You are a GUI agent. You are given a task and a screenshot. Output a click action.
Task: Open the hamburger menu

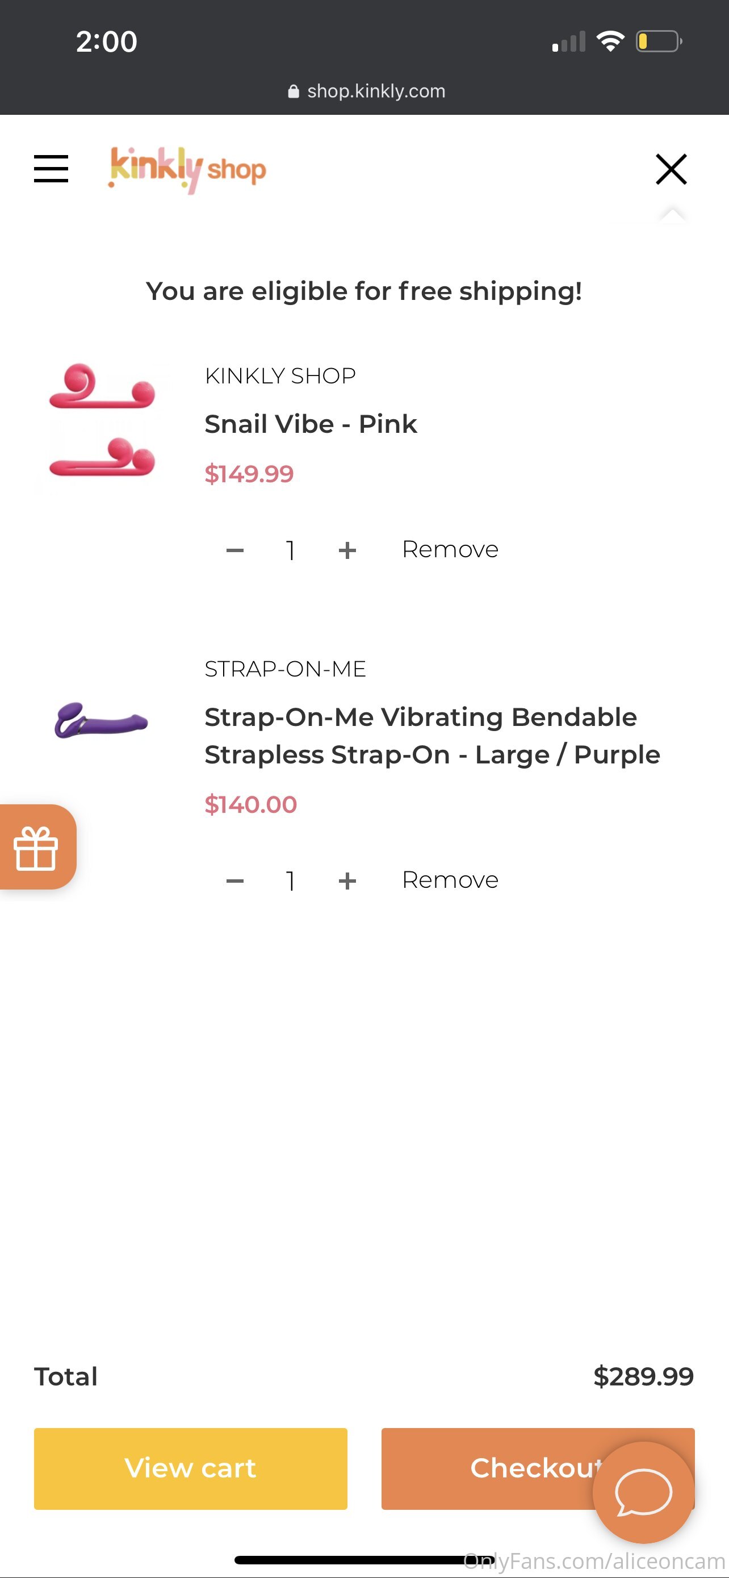click(x=51, y=169)
